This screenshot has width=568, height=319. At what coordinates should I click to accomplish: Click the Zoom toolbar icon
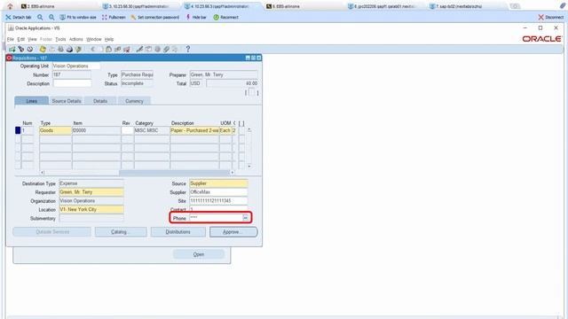(x=148, y=50)
